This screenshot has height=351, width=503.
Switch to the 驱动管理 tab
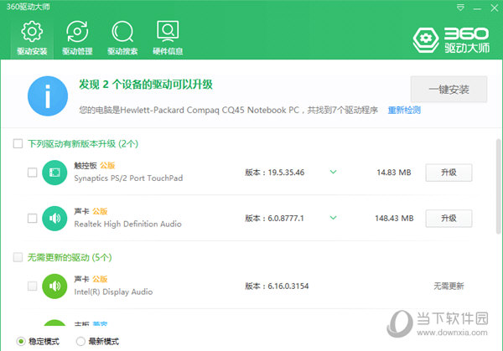(77, 38)
